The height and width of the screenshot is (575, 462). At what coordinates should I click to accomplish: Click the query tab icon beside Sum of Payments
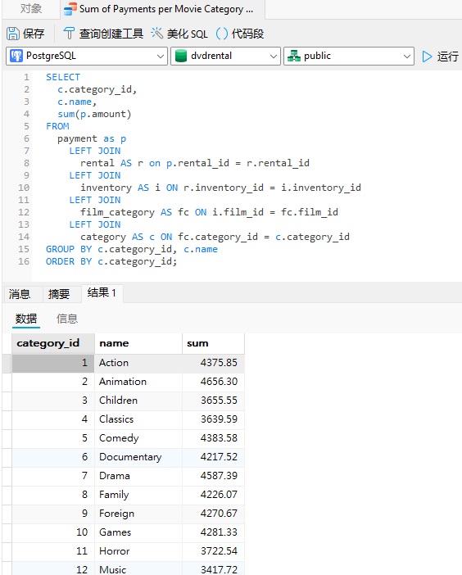click(x=70, y=9)
